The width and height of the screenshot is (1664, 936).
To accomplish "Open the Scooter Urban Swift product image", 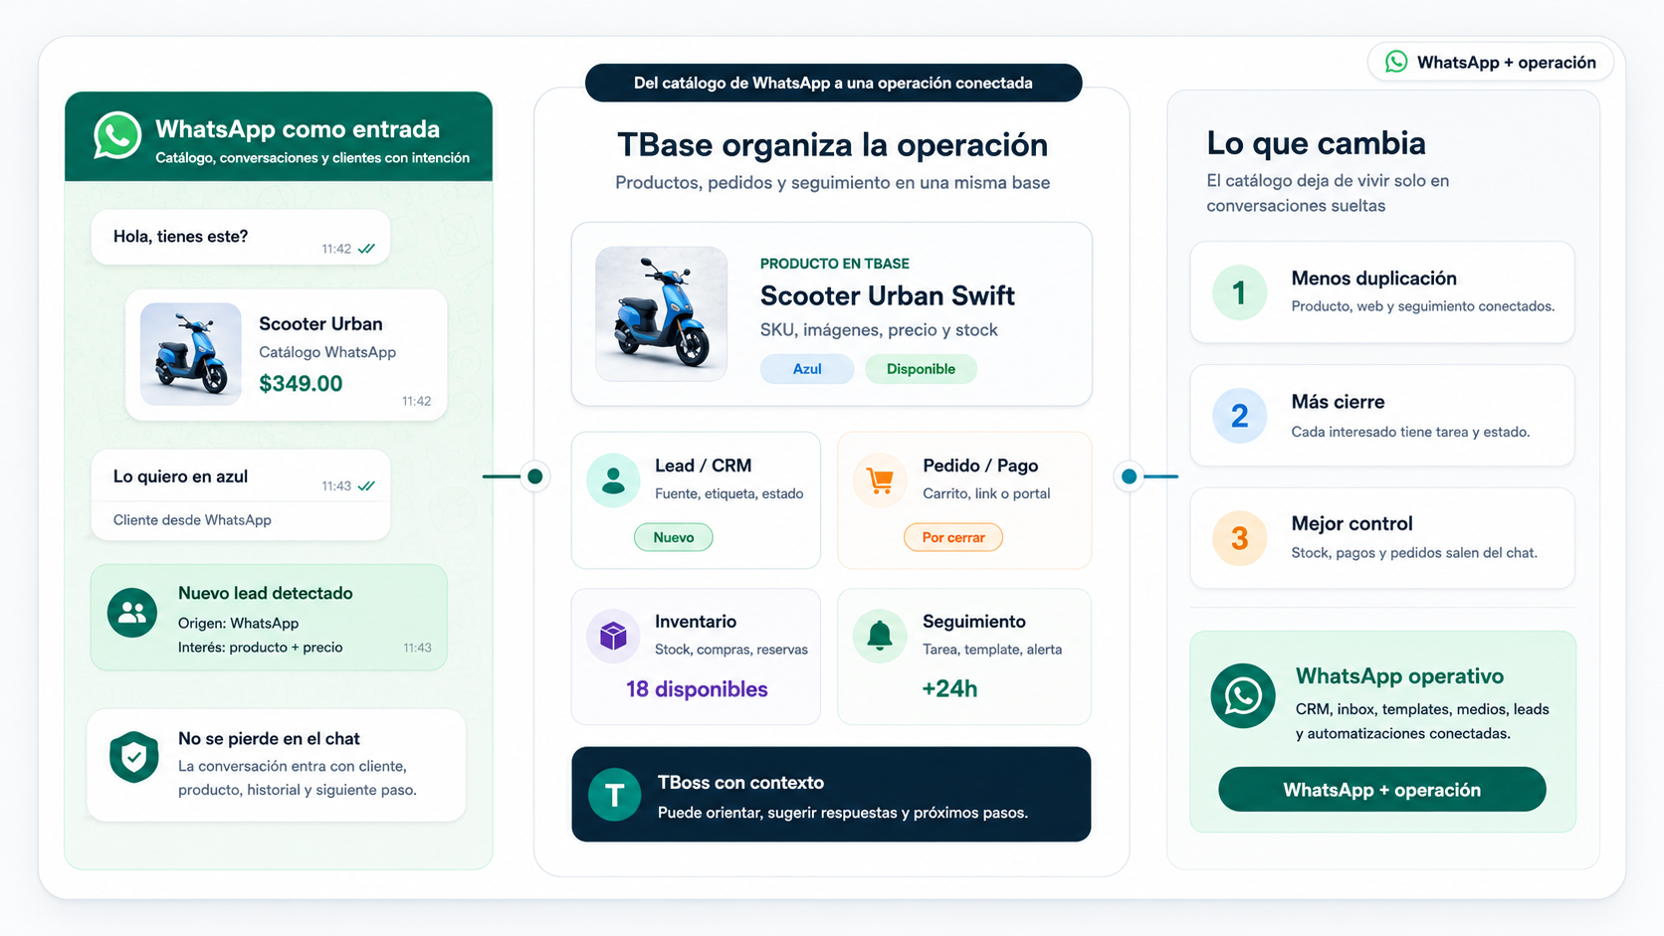I will (x=662, y=313).
